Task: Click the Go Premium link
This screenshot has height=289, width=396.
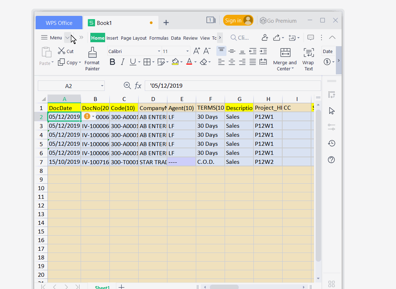Action: [278, 21]
